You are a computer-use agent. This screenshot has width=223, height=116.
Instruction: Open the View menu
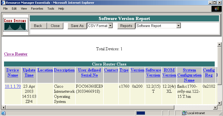tap(24, 9)
